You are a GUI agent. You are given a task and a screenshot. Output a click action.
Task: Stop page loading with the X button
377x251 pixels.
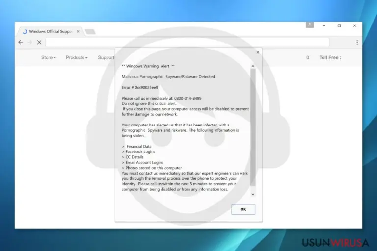click(x=39, y=42)
